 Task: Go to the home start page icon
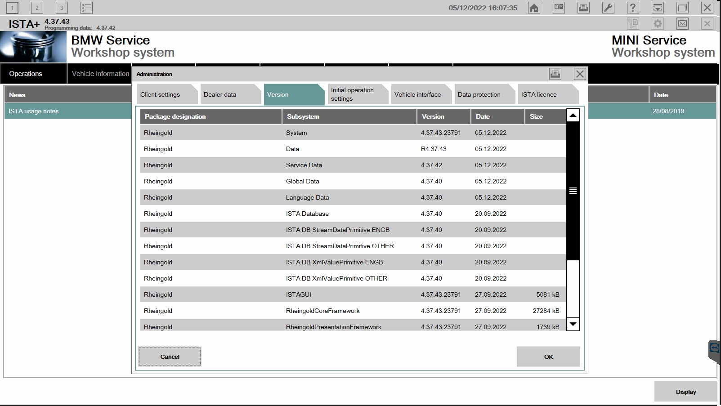534,8
